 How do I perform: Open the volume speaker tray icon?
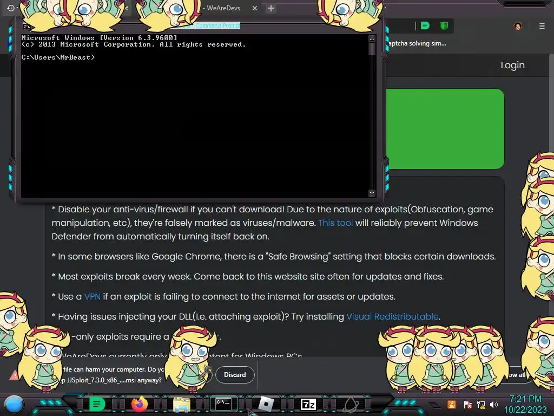(494, 404)
